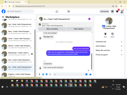Screen dimensions: 127x95
Task: Reload the page in Chrome
Action: (x=9, y=6)
